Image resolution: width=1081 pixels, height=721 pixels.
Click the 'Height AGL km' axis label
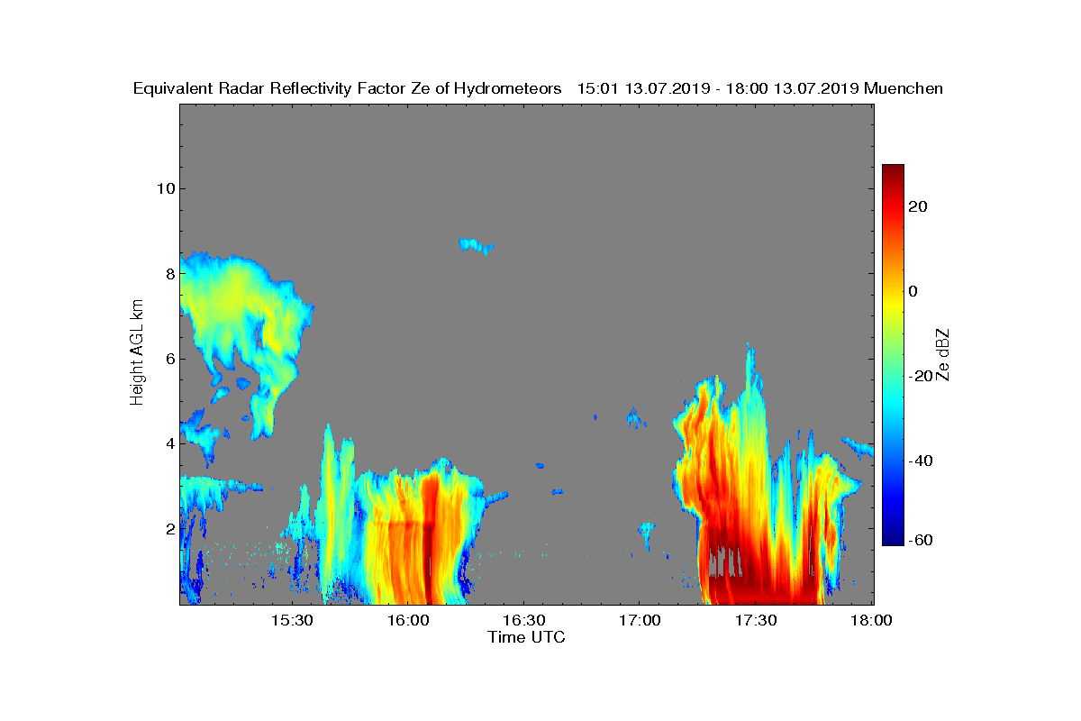click(x=137, y=353)
